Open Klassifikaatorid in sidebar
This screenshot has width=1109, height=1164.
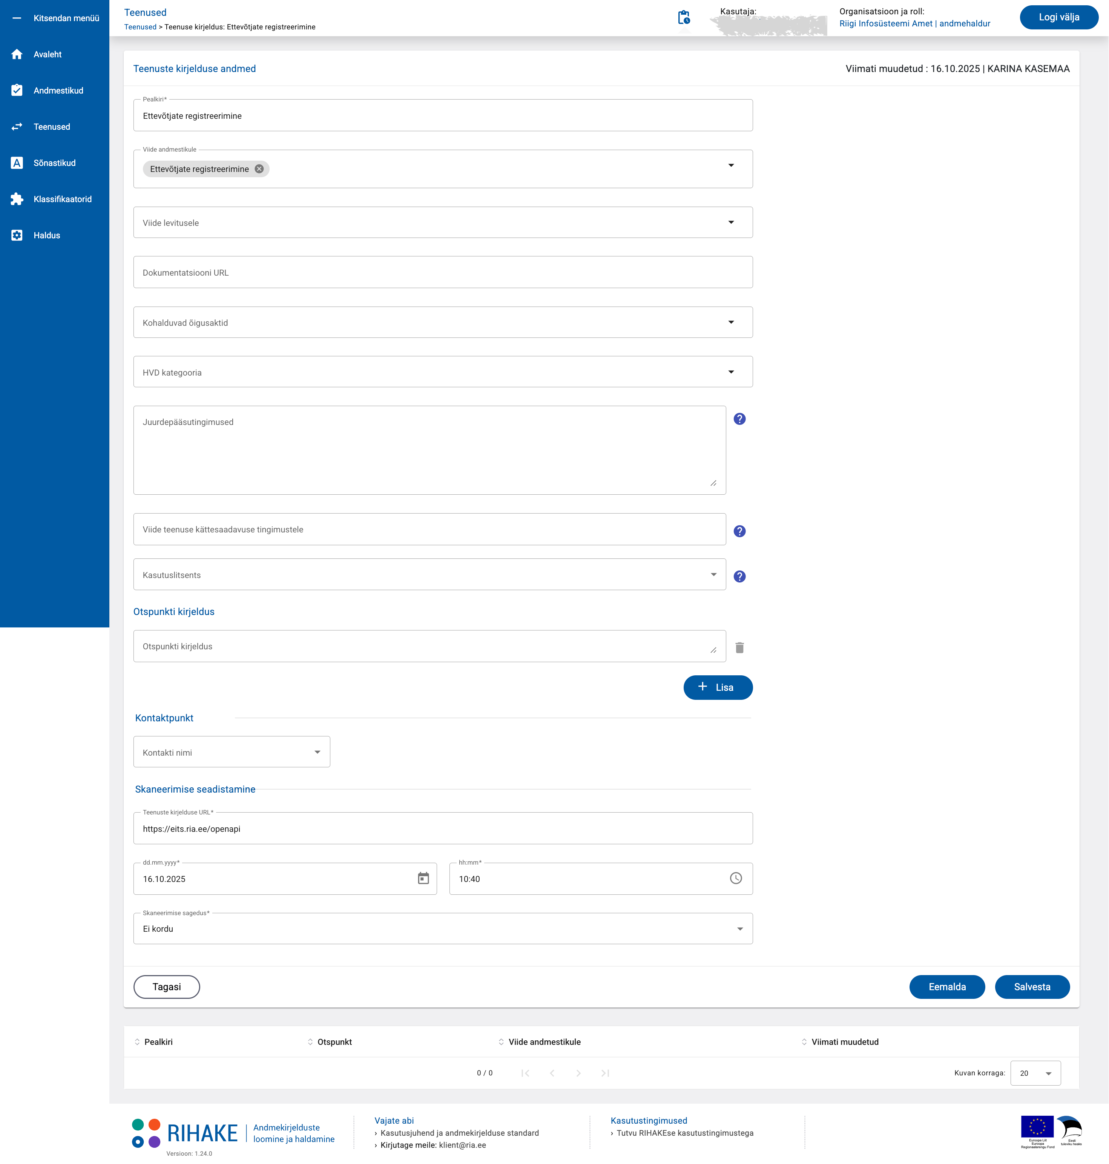[x=62, y=199]
